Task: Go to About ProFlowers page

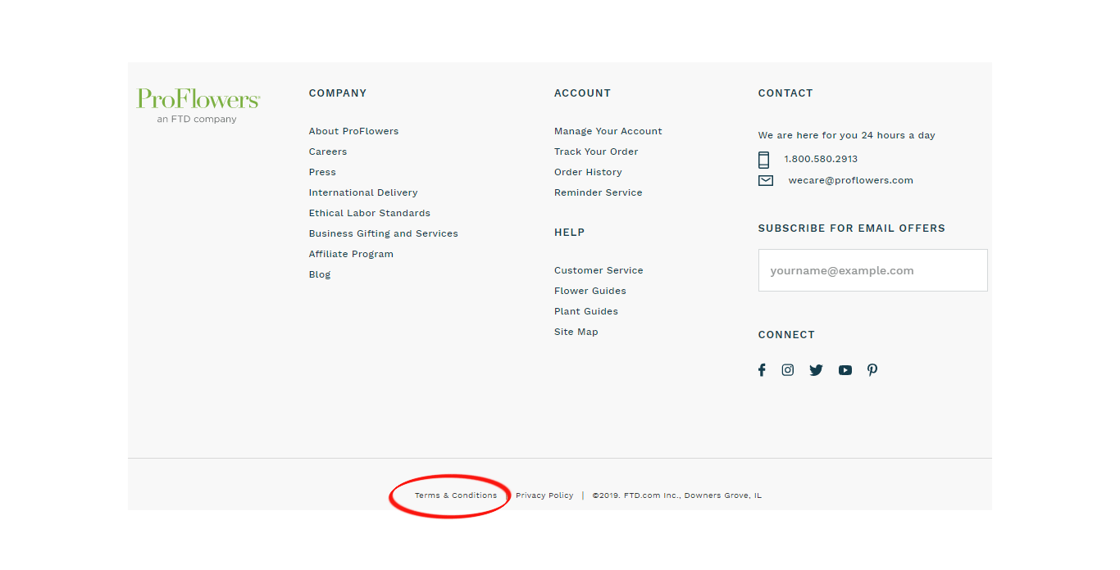Action: click(353, 131)
